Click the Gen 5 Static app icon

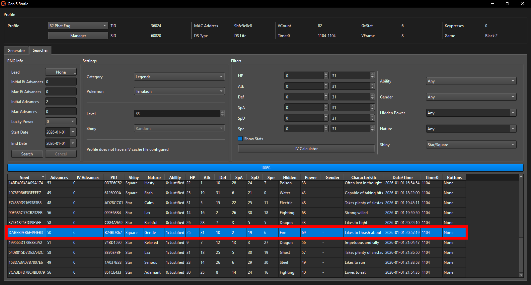[x=3, y=4]
